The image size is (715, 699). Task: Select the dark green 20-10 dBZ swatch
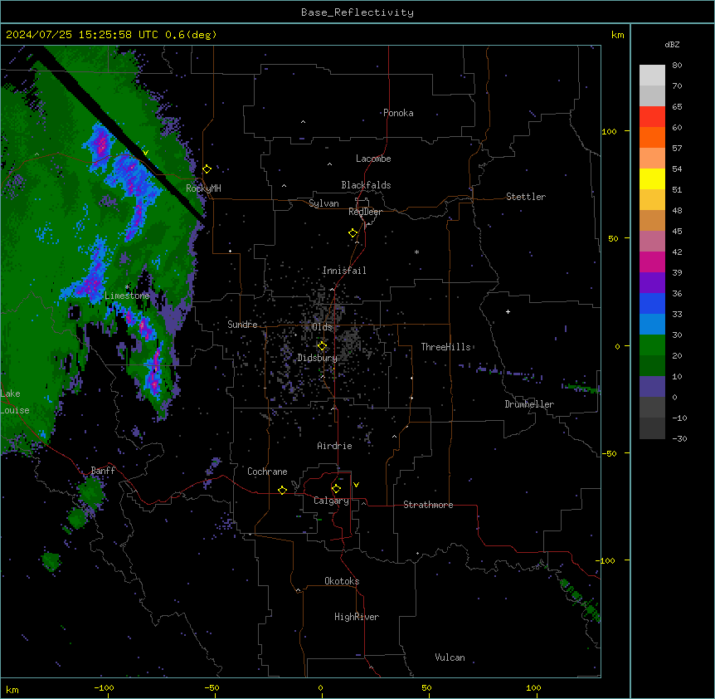652,366
